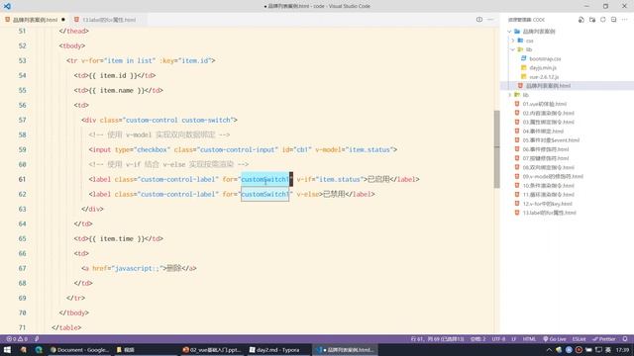
Task: Open 04.事件绑定.html file
Action: 543,132
